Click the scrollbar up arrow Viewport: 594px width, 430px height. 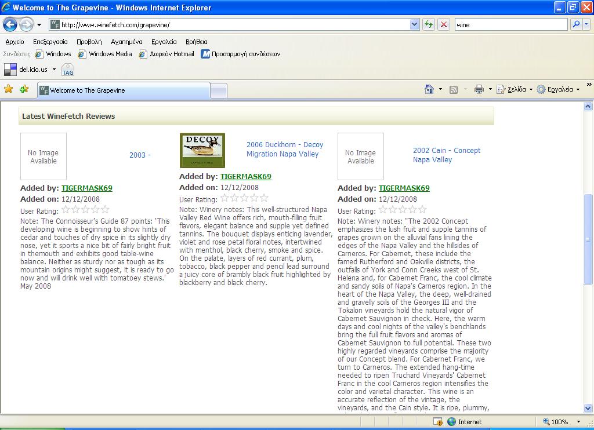pyautogui.click(x=588, y=107)
